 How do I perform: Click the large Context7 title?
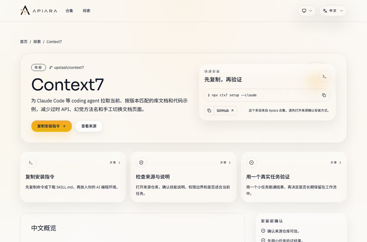(x=68, y=84)
